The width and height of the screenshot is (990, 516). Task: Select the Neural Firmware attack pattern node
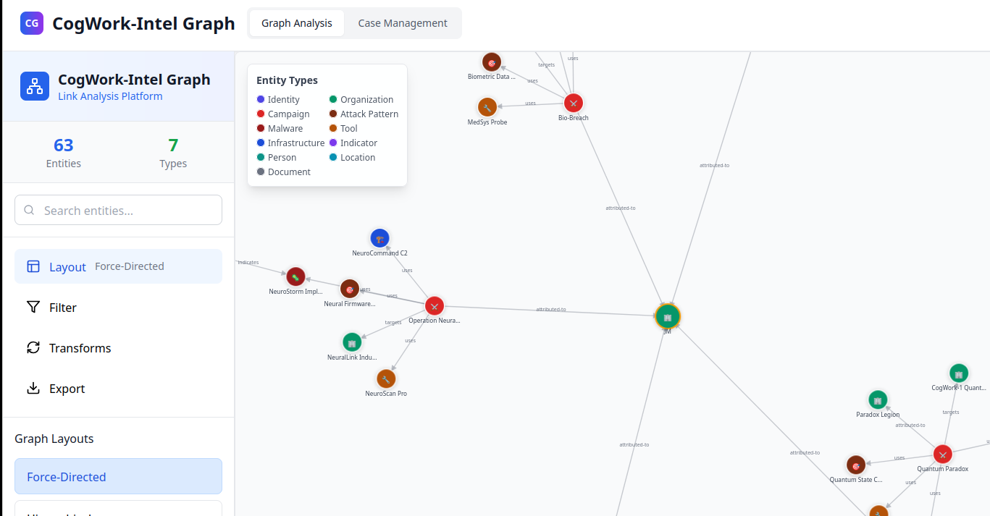tap(350, 289)
